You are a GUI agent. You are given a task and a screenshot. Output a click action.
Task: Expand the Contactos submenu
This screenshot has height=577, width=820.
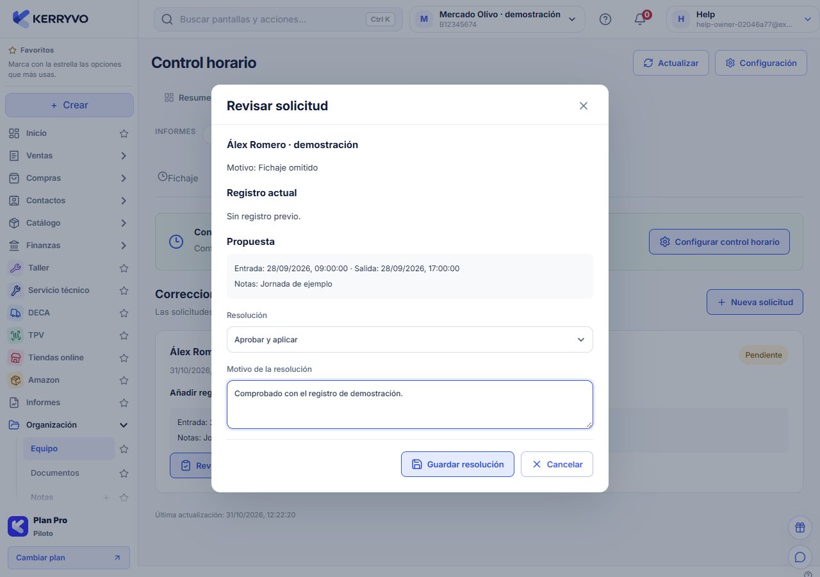(124, 201)
